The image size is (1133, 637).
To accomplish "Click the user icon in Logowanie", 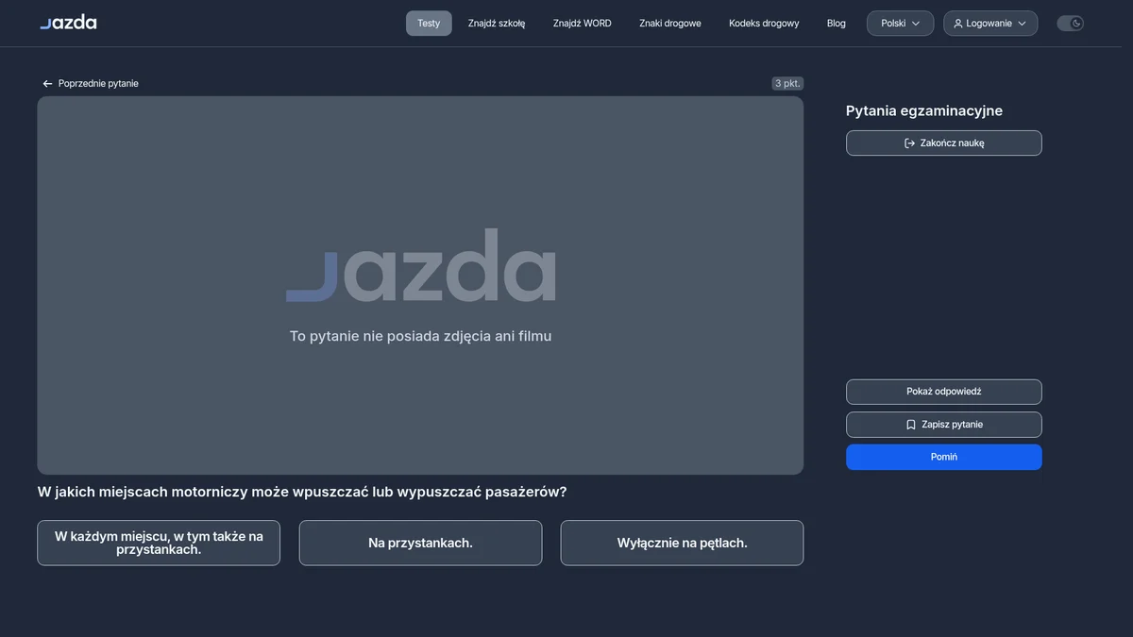I will coord(958,24).
